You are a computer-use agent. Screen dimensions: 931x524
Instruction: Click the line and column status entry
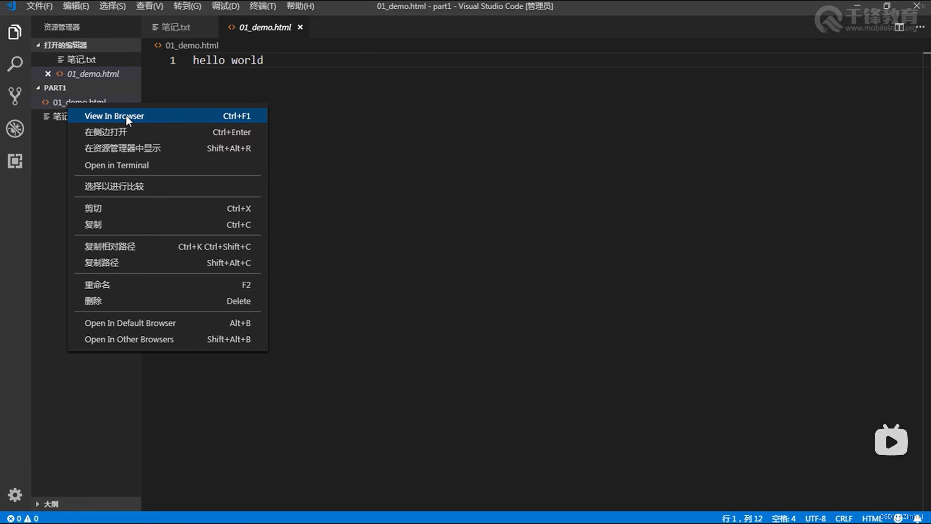tap(742, 518)
